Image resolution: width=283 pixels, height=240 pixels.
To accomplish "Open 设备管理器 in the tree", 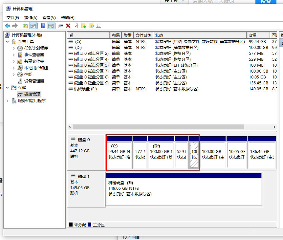I will click(34, 81).
